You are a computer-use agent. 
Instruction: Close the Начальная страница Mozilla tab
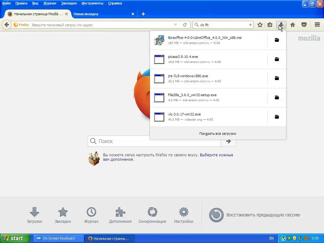tap(66, 14)
